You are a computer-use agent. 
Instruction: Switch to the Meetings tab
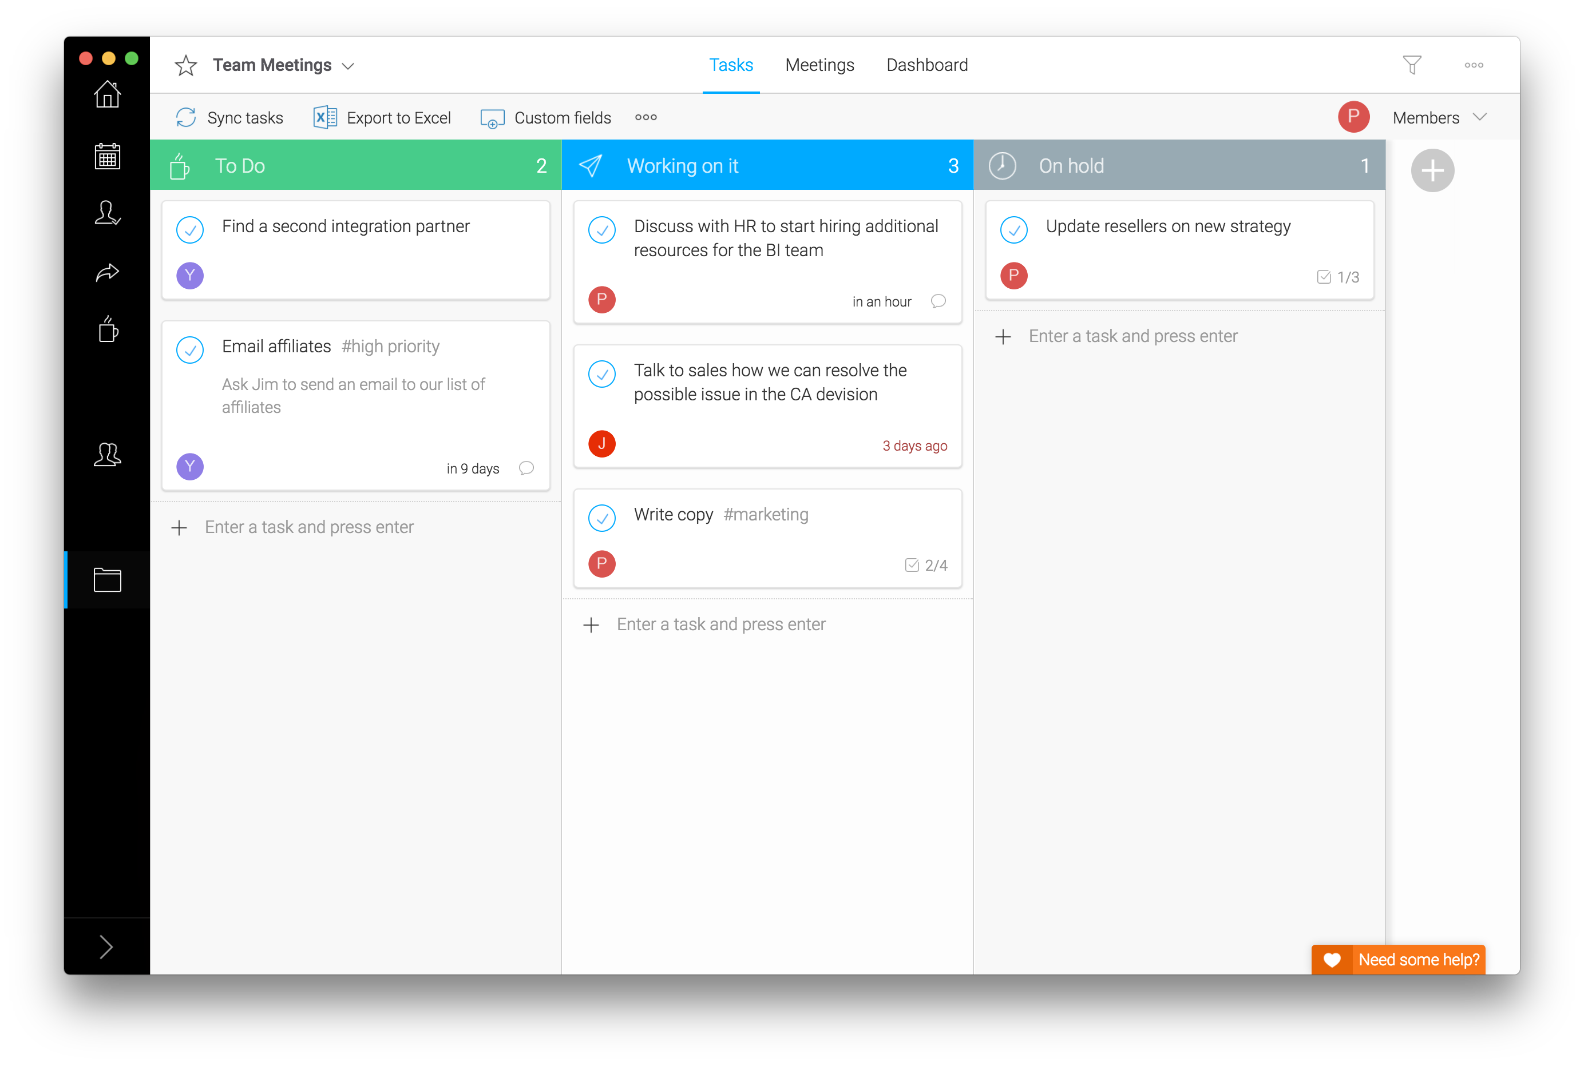click(x=819, y=65)
